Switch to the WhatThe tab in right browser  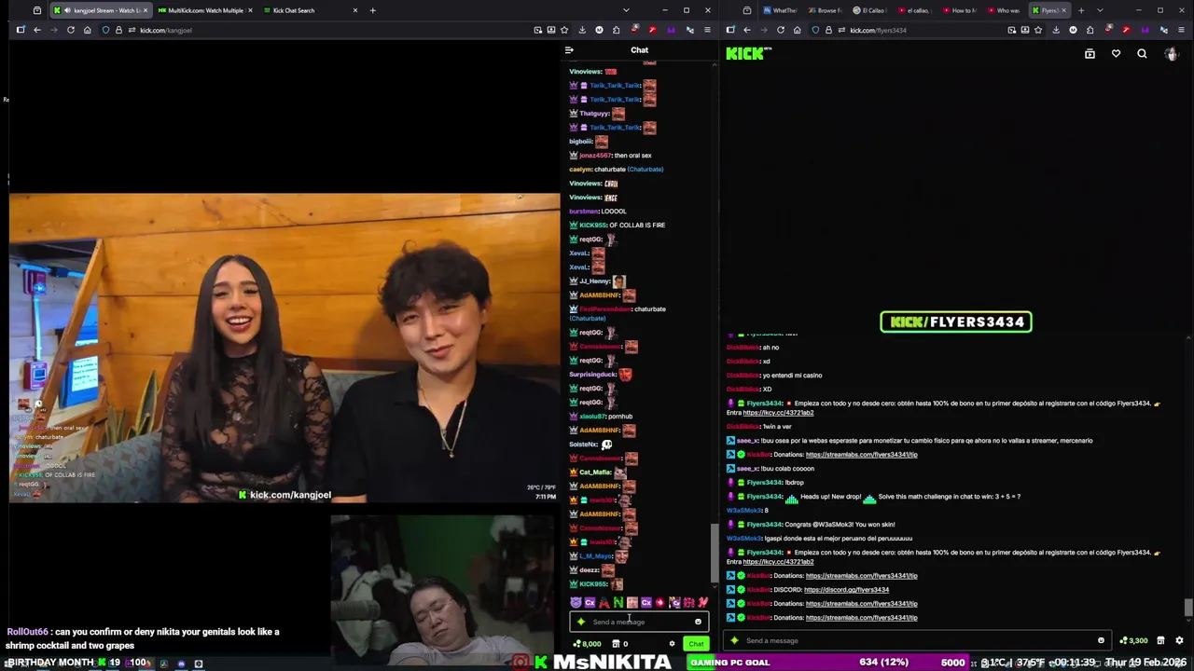tap(781, 10)
